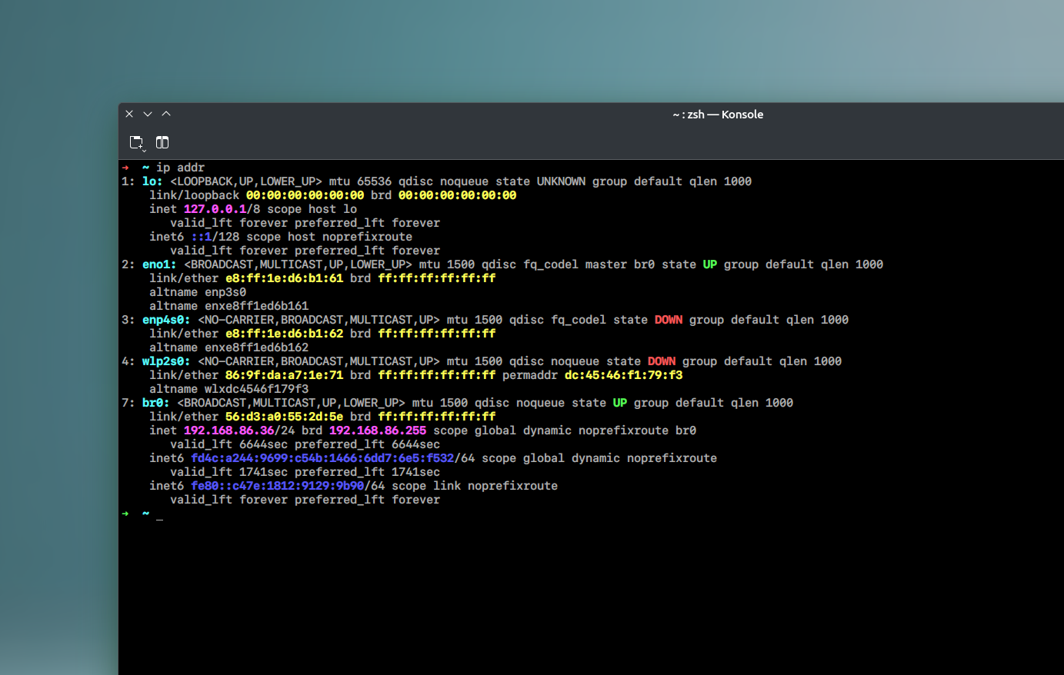
Task: Click the broadcast address 192.168.86.255
Action: tap(378, 431)
